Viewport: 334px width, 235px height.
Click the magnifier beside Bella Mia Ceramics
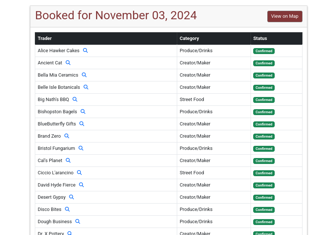(x=84, y=75)
